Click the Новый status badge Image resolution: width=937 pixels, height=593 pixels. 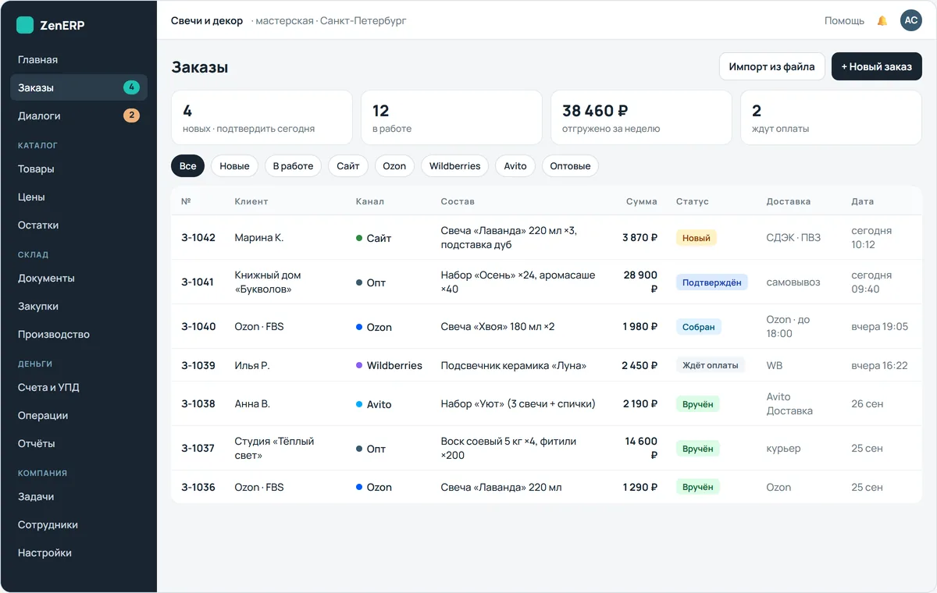tap(697, 237)
